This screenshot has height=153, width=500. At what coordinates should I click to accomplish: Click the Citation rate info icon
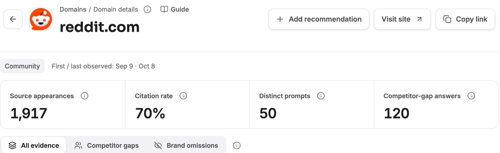183,96
